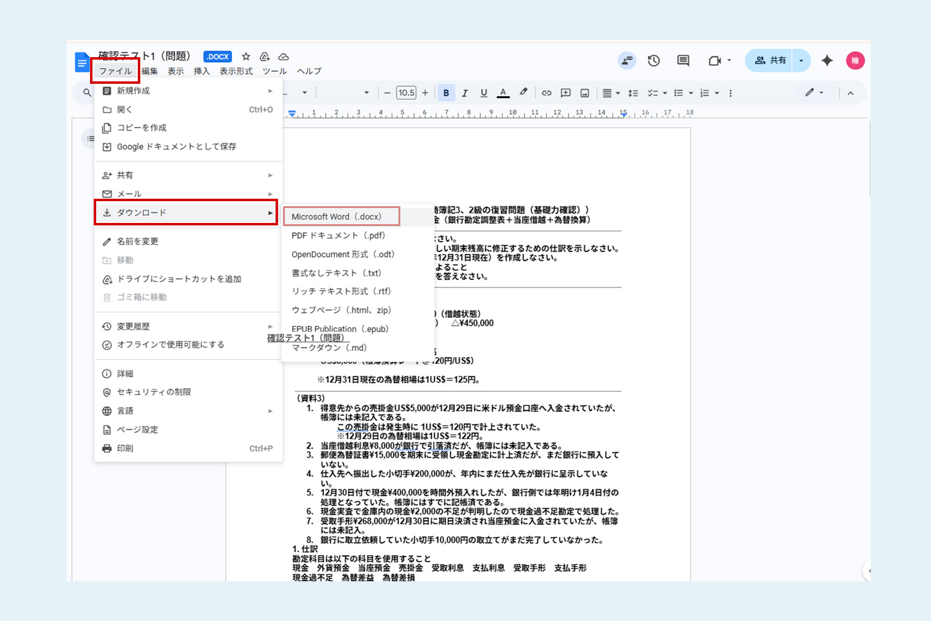
Task: Choose Microsoft Word (.docx) from submenu
Action: [x=336, y=217]
